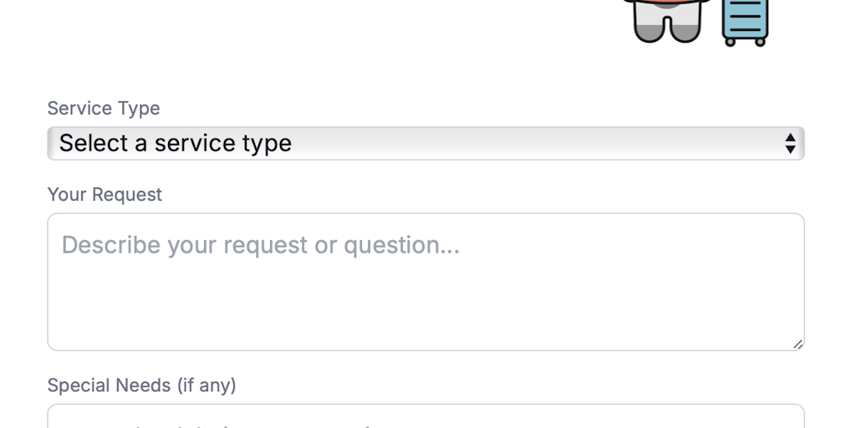Click the top stripe on the suitcase
856x428 pixels.
[x=745, y=5]
